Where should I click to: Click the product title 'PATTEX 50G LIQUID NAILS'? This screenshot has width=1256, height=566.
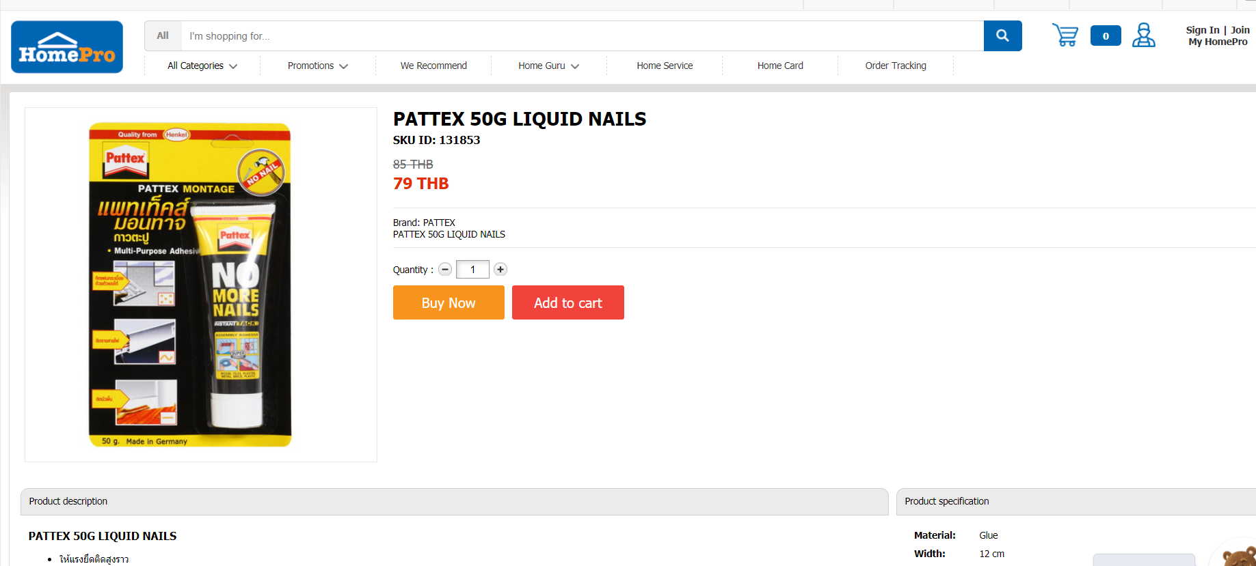520,119
